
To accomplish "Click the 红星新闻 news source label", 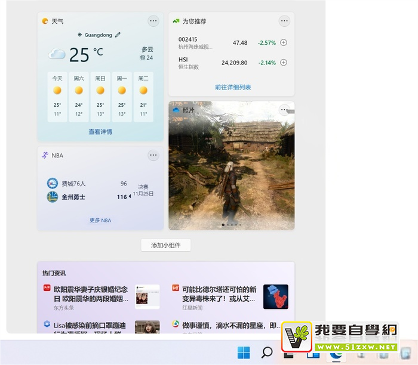I will [x=192, y=308].
